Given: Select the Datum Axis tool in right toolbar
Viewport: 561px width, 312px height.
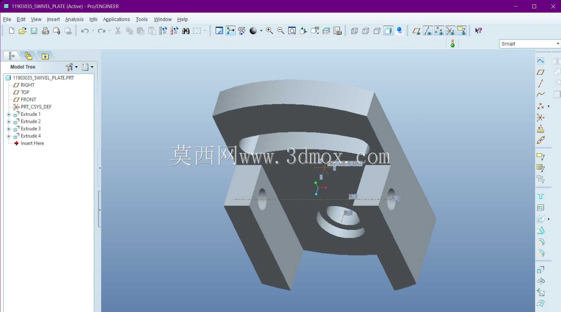Looking at the screenshot, I should click(541, 84).
